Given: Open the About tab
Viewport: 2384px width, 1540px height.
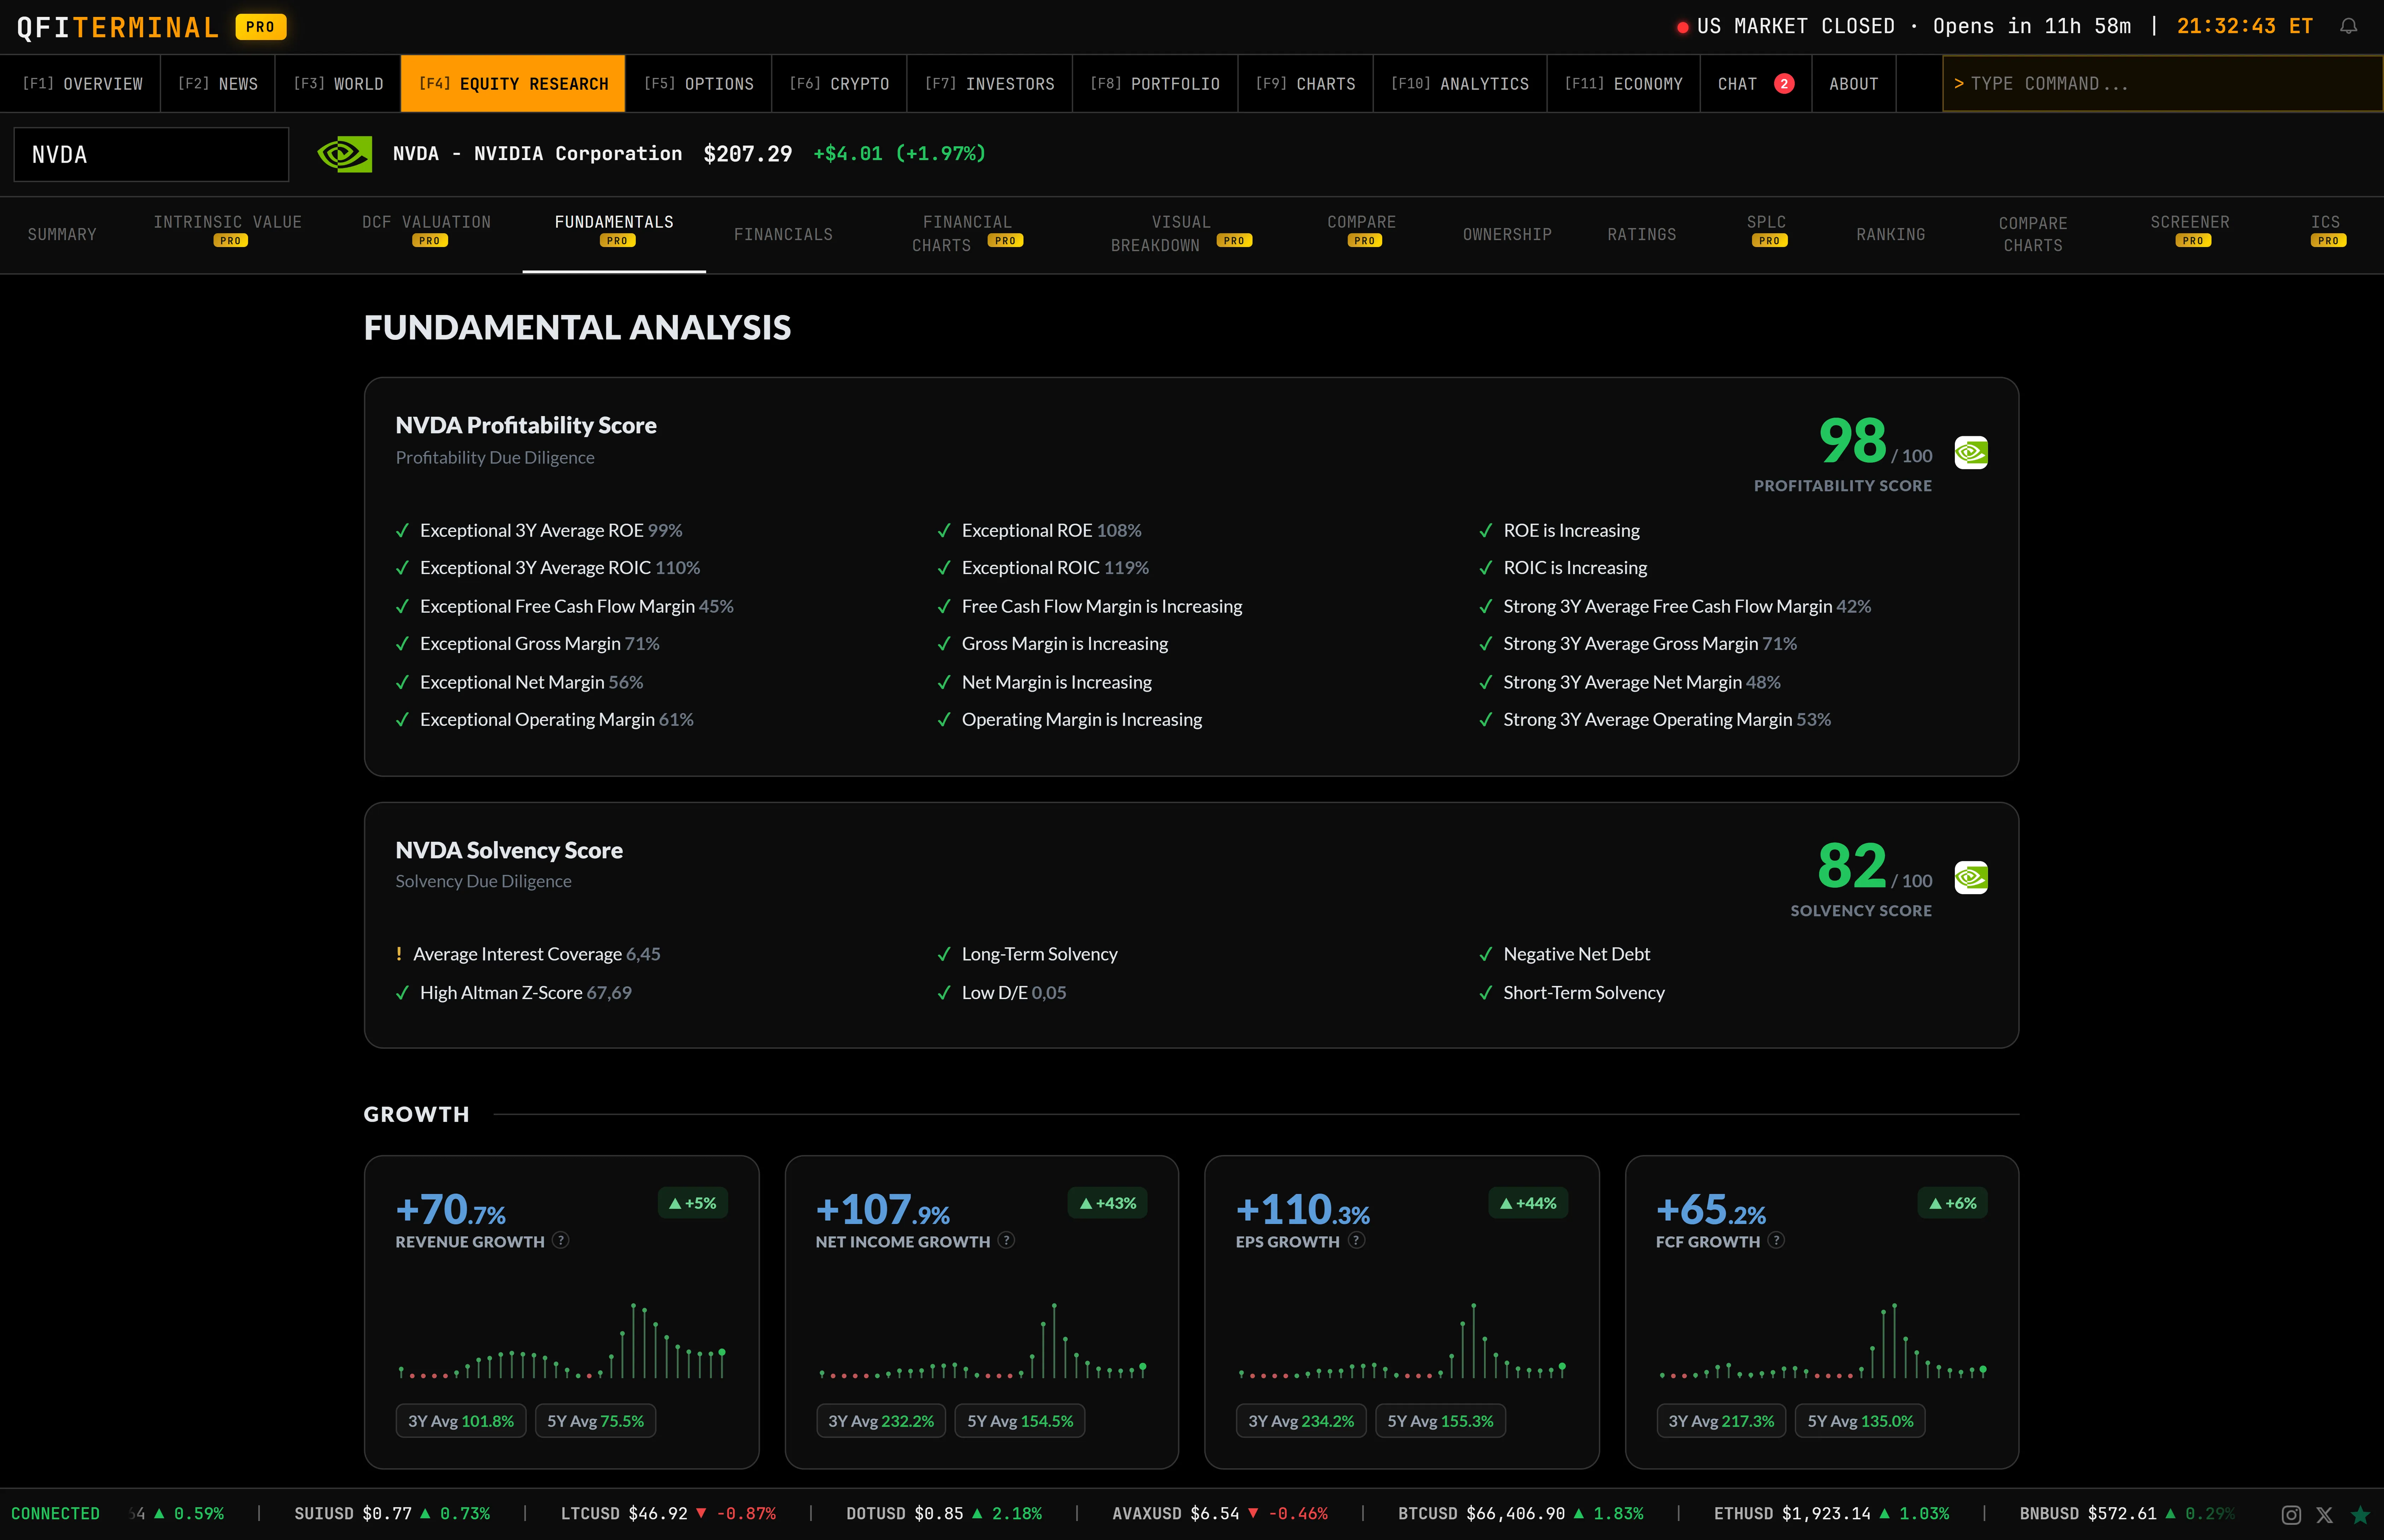Looking at the screenshot, I should (1853, 84).
